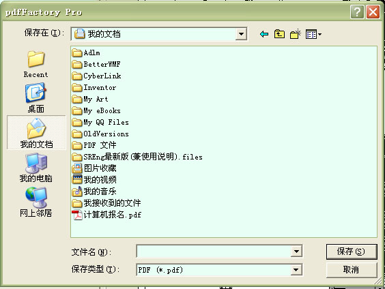
Task: Click the 取消 button
Action: click(352, 270)
